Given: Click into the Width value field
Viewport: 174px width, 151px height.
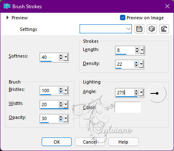Looking at the screenshot, I should (x=49, y=105).
